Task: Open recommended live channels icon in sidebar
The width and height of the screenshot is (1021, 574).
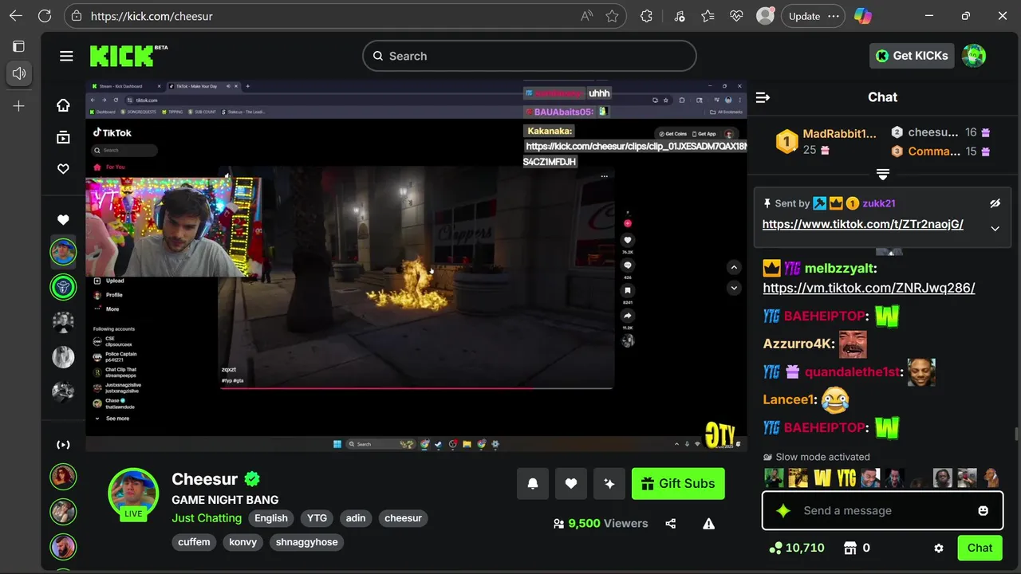Action: coord(63,445)
